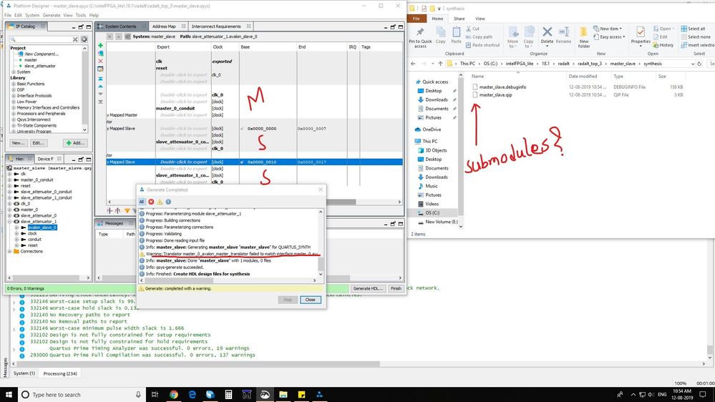This screenshot has width=715, height=402.
Task: Switch to the Device Family tab
Action: [45, 159]
